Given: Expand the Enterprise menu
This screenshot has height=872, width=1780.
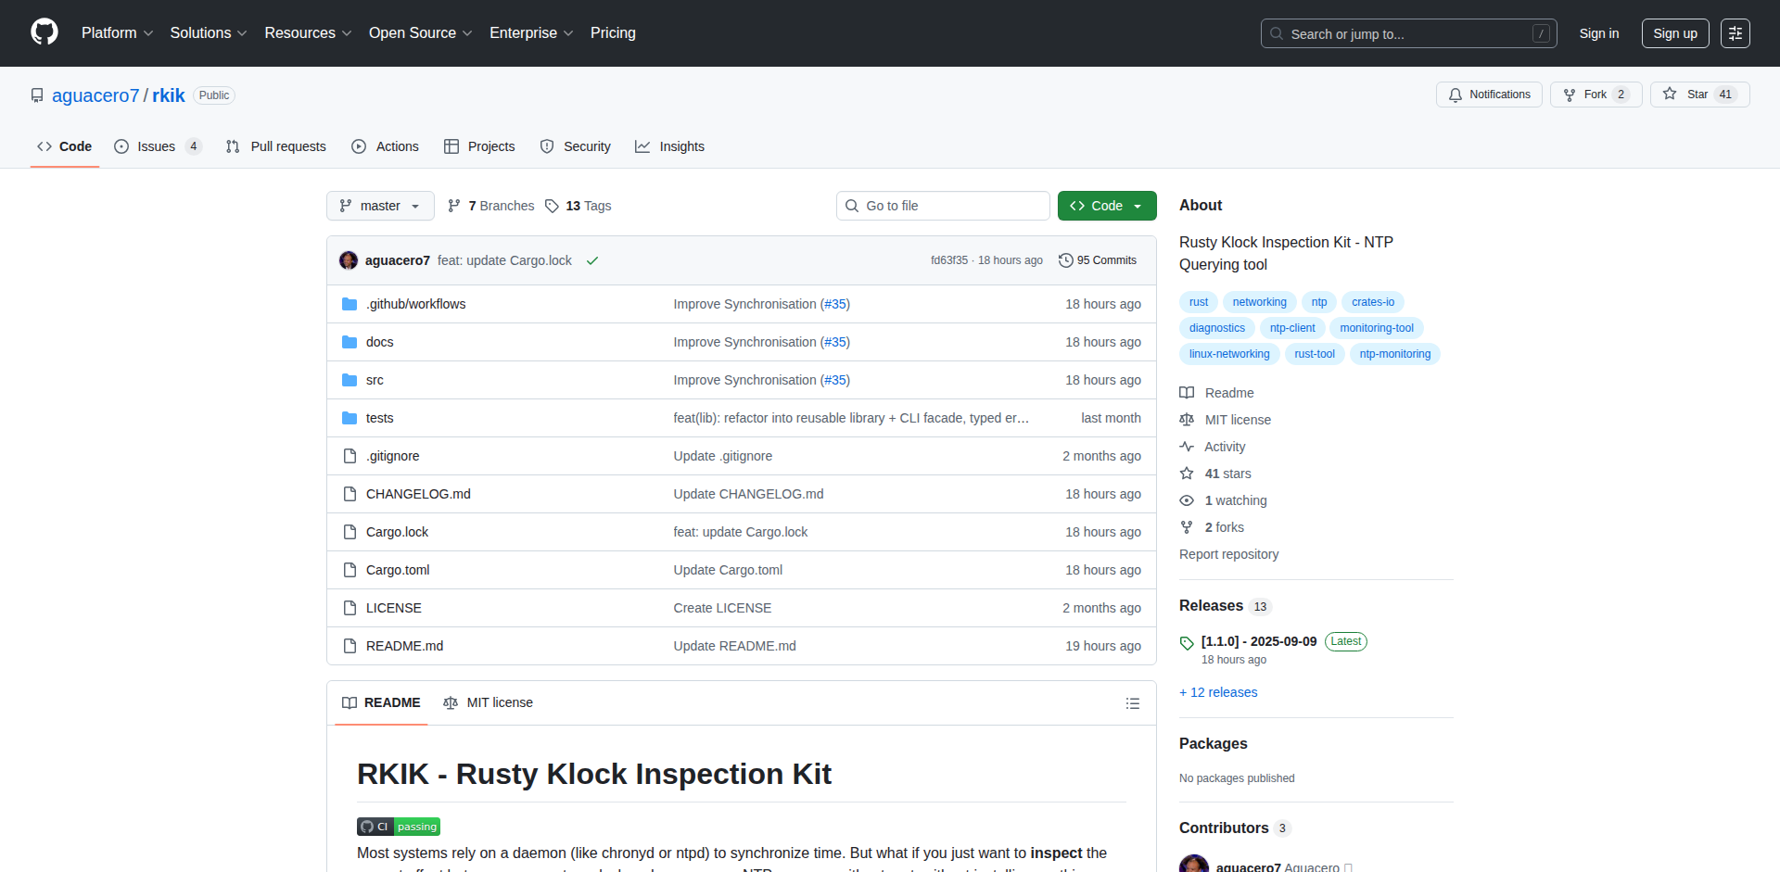Looking at the screenshot, I should (531, 32).
